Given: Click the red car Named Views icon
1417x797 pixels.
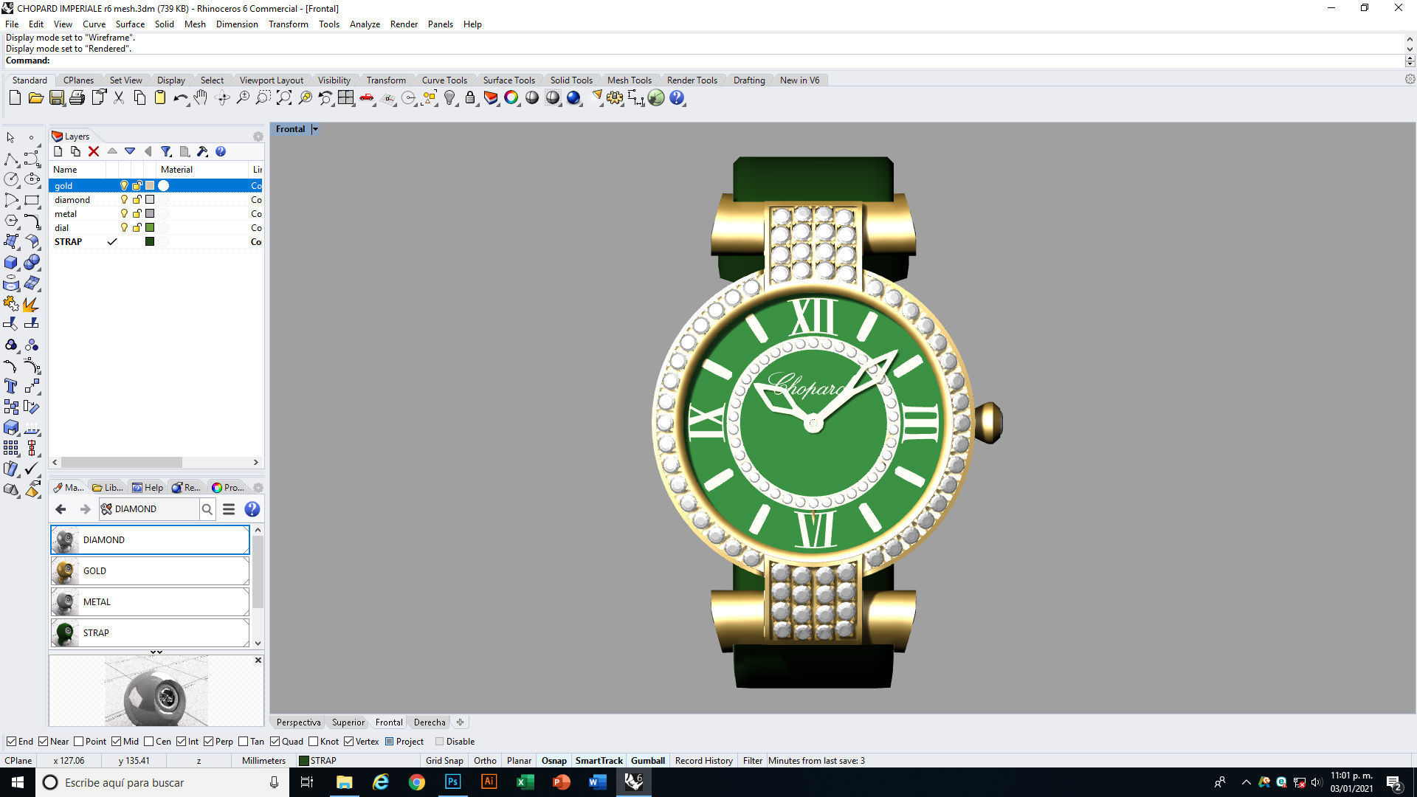Looking at the screenshot, I should pos(367,97).
